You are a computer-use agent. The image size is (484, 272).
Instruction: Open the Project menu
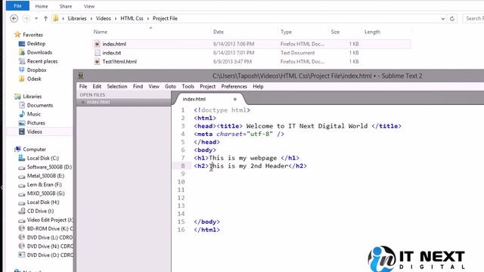207,86
